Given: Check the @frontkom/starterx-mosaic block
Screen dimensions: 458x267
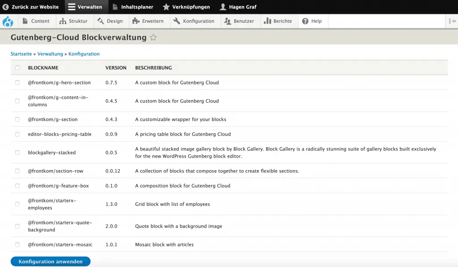Looking at the screenshot, I should pyautogui.click(x=17, y=245).
